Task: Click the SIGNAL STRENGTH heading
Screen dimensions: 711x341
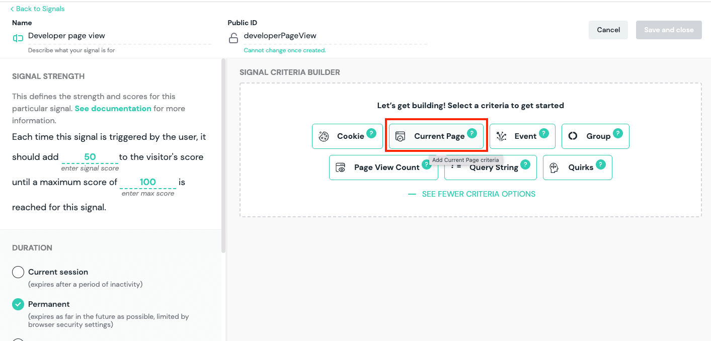Action: click(48, 76)
